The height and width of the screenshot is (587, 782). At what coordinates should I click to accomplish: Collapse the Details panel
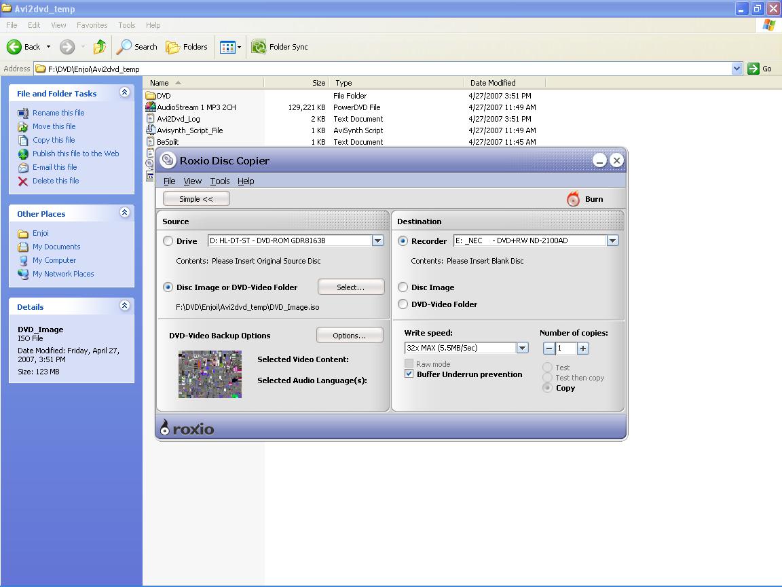tap(125, 306)
